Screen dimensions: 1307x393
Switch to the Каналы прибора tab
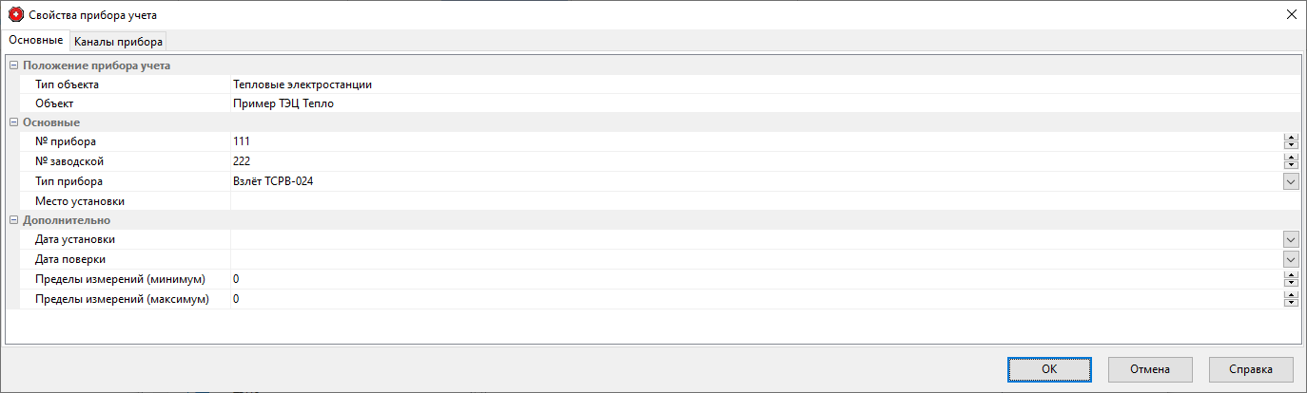pyautogui.click(x=119, y=41)
